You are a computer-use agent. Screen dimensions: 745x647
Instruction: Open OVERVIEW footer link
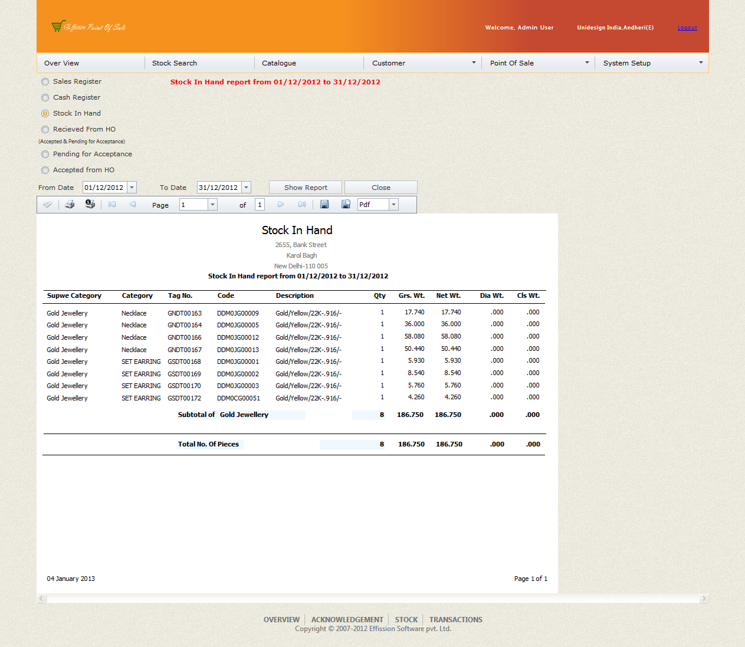tap(281, 620)
